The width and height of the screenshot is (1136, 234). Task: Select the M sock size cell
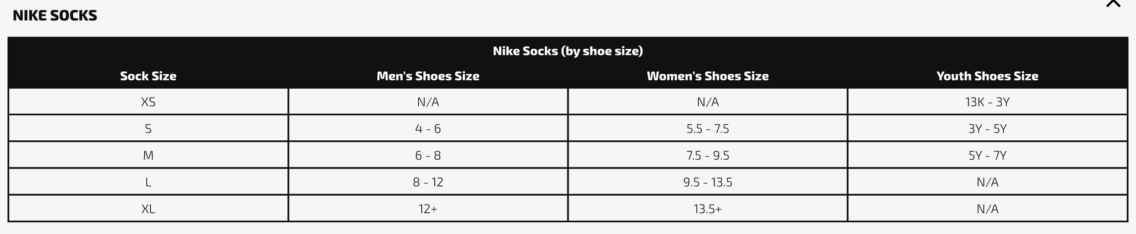(x=148, y=155)
